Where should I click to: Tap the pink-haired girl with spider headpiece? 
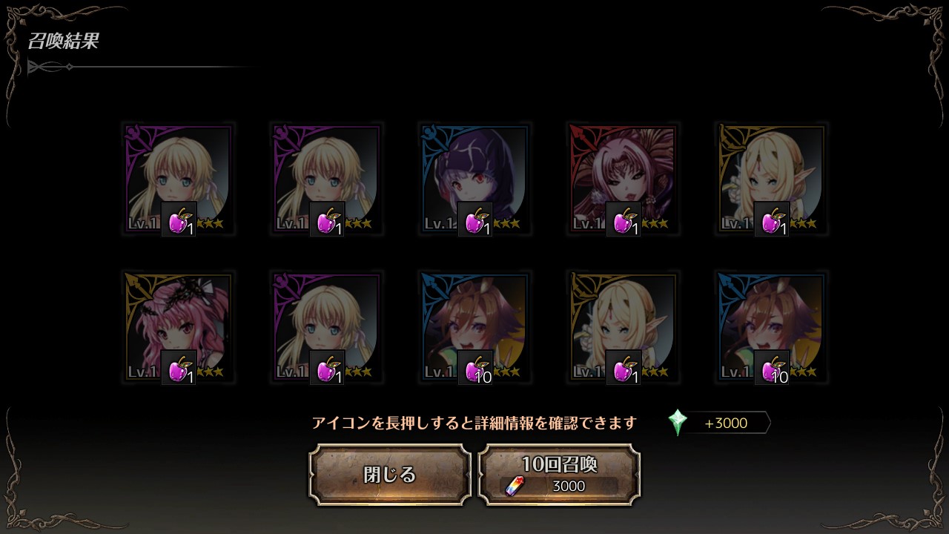point(179,328)
